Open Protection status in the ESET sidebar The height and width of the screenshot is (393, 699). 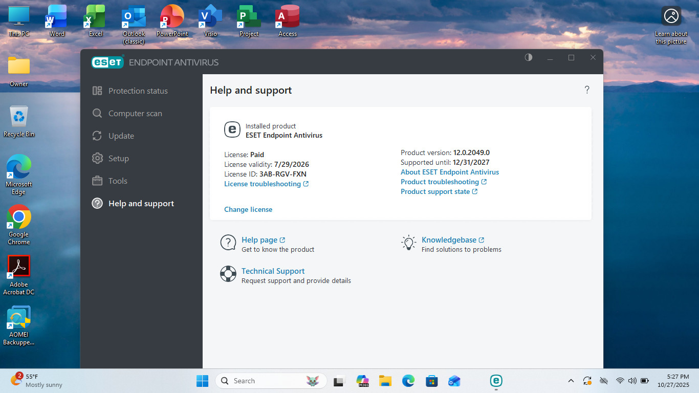(130, 91)
